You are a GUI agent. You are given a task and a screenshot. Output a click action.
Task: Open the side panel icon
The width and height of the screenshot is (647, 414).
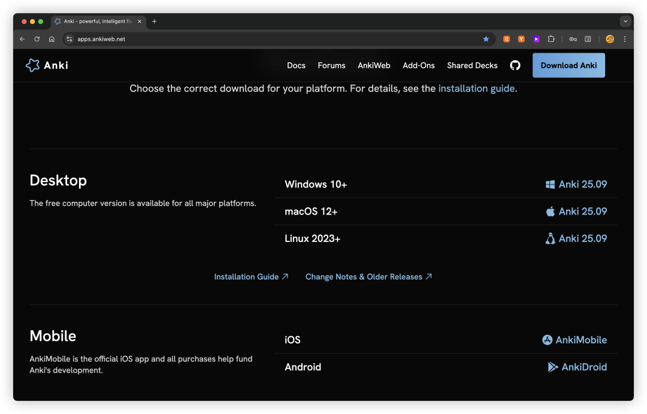588,39
